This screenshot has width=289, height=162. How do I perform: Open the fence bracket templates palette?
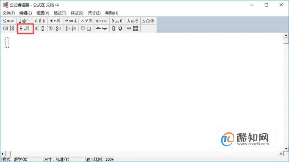8,29
